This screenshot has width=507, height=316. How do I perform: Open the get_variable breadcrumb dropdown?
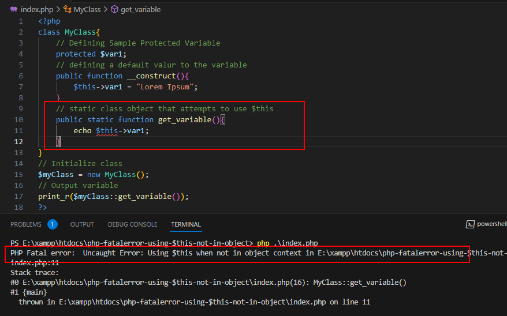tap(141, 10)
